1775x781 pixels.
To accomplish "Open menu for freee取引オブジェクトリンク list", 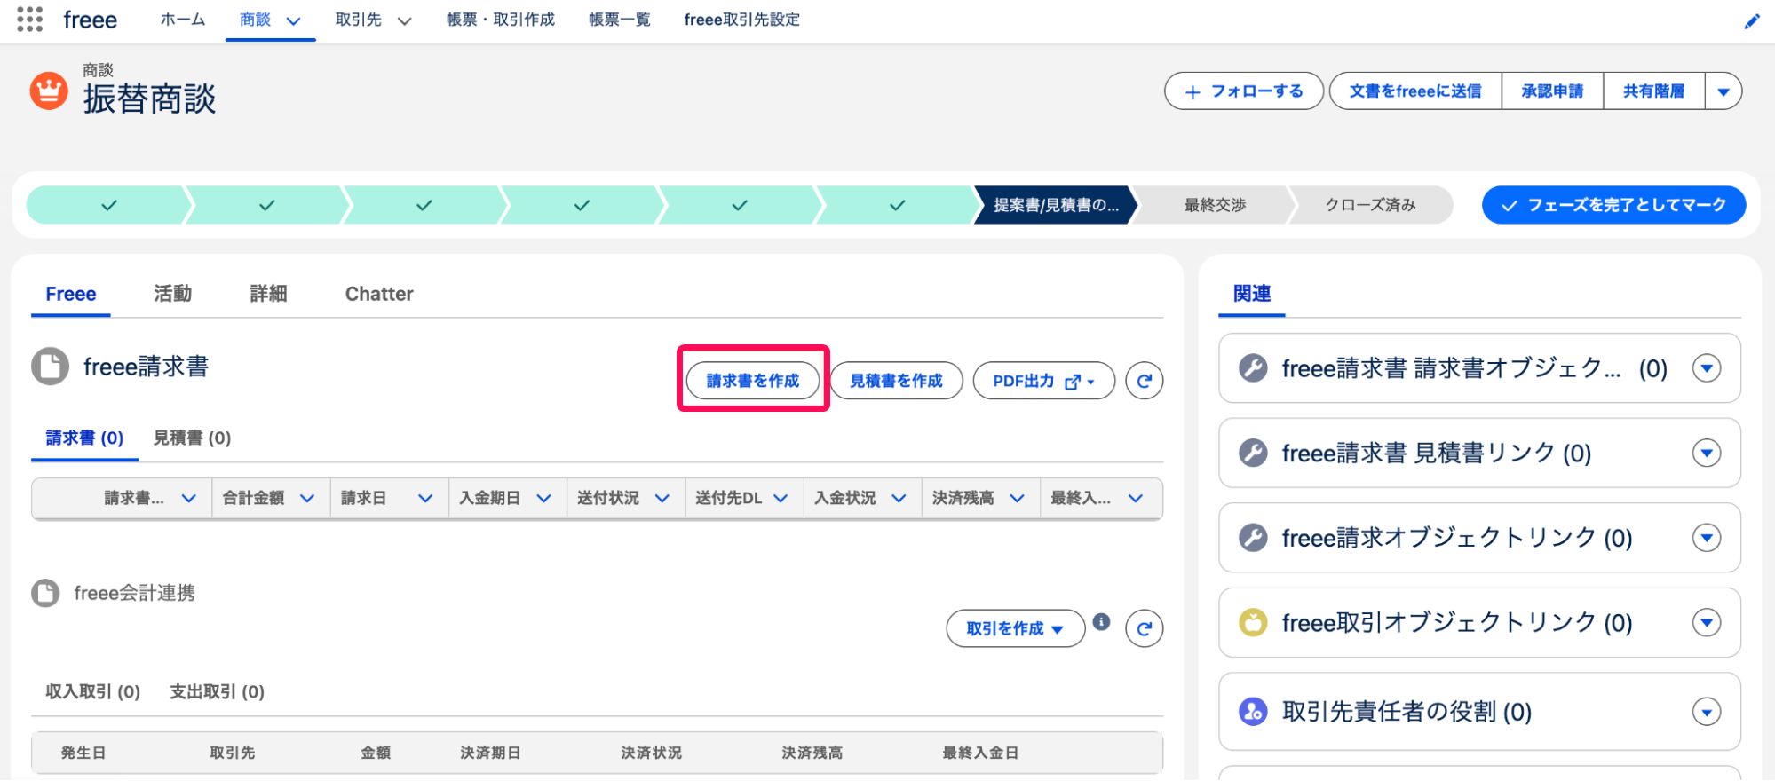I will 1707,622.
